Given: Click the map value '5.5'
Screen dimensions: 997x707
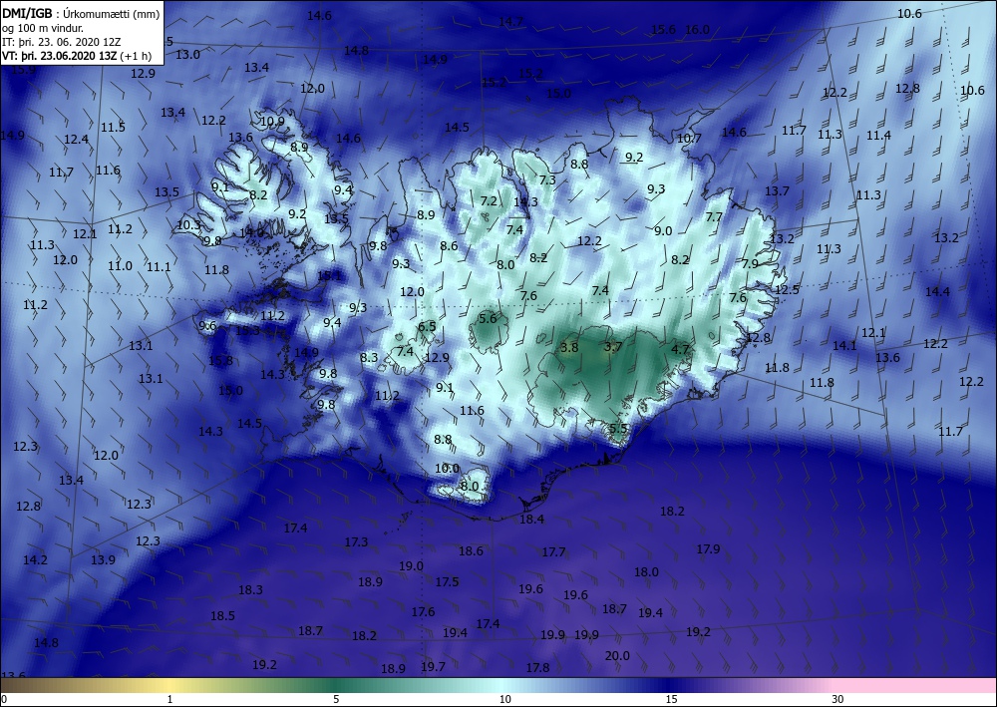Looking at the screenshot, I should [x=619, y=428].
